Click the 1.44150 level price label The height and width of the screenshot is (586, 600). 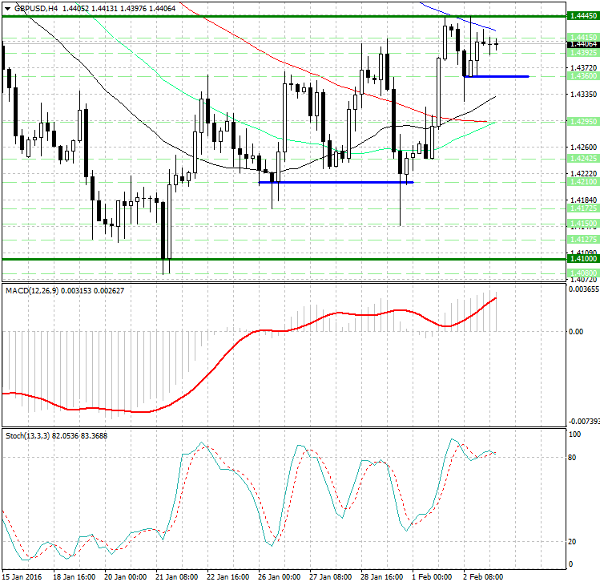tap(583, 37)
